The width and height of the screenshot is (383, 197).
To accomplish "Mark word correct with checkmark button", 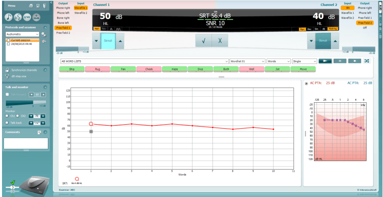I will pos(203,40).
